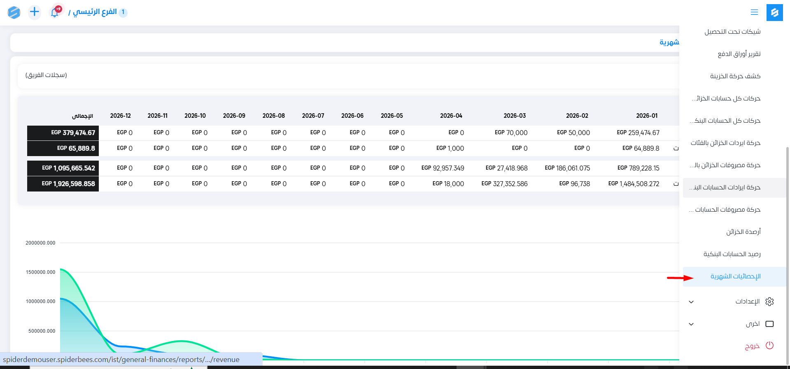Click the خروج logout link
Image resolution: width=790 pixels, height=369 pixels.
pyautogui.click(x=752, y=346)
